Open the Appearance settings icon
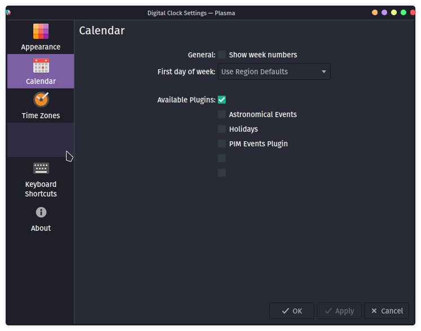 coord(41,32)
